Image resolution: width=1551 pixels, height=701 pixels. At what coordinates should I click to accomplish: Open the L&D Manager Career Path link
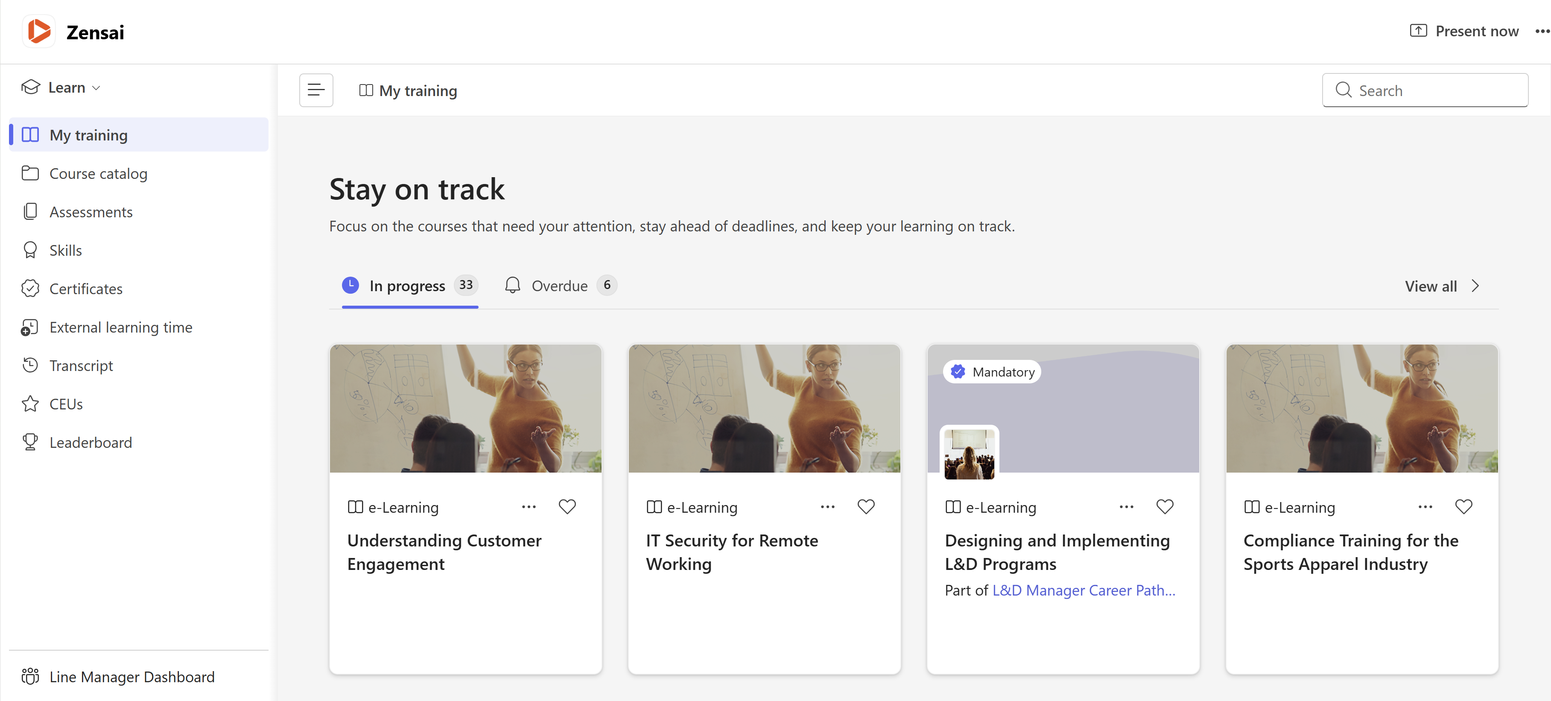click(x=1084, y=590)
